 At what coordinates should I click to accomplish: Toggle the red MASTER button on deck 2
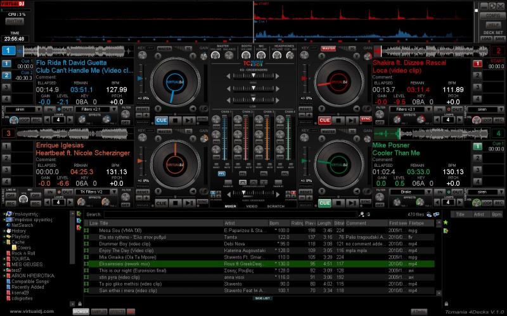(x=328, y=49)
